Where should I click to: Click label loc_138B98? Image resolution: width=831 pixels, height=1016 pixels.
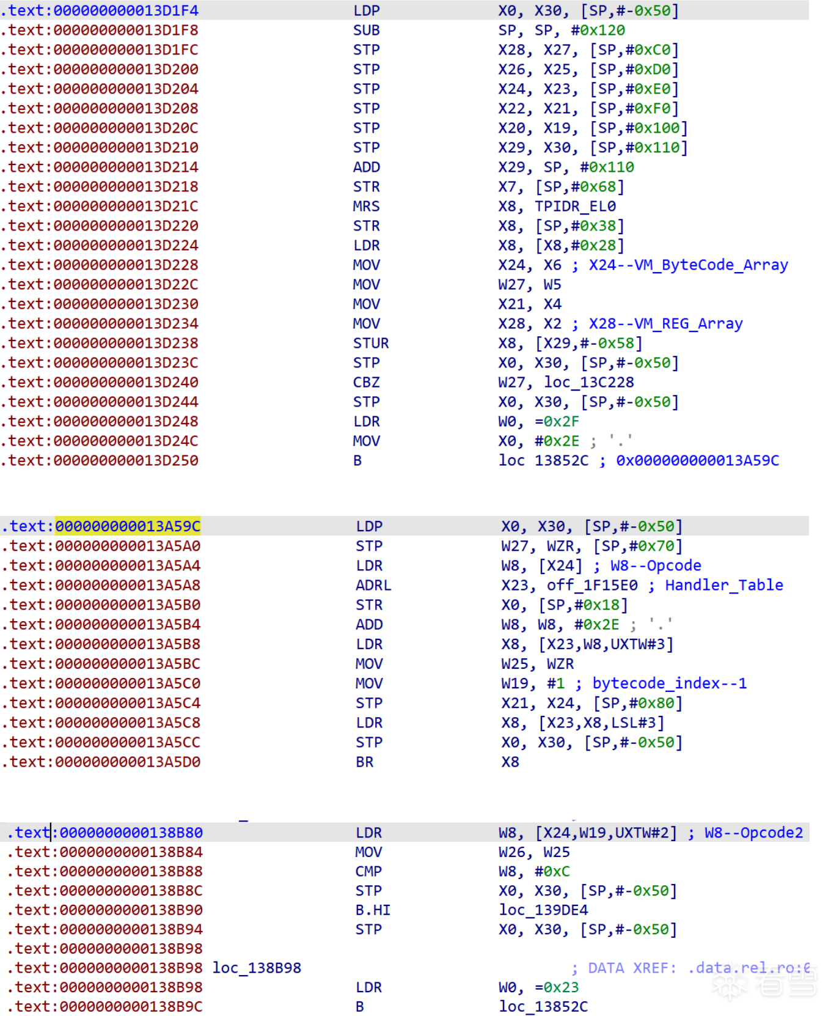point(257,968)
